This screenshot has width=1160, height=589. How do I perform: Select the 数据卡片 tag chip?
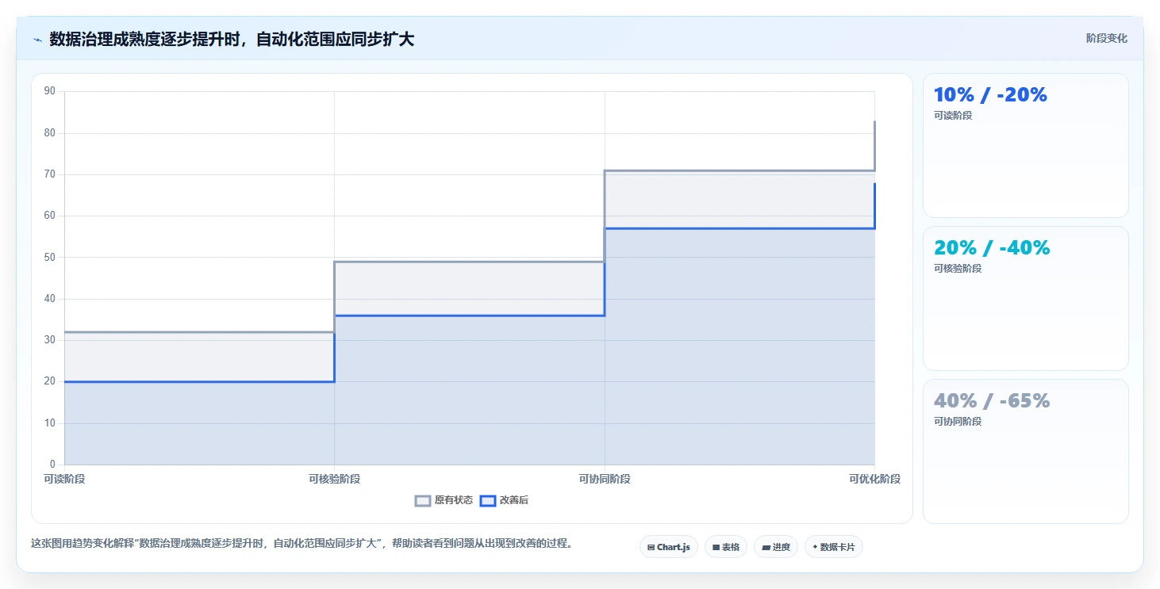point(834,547)
